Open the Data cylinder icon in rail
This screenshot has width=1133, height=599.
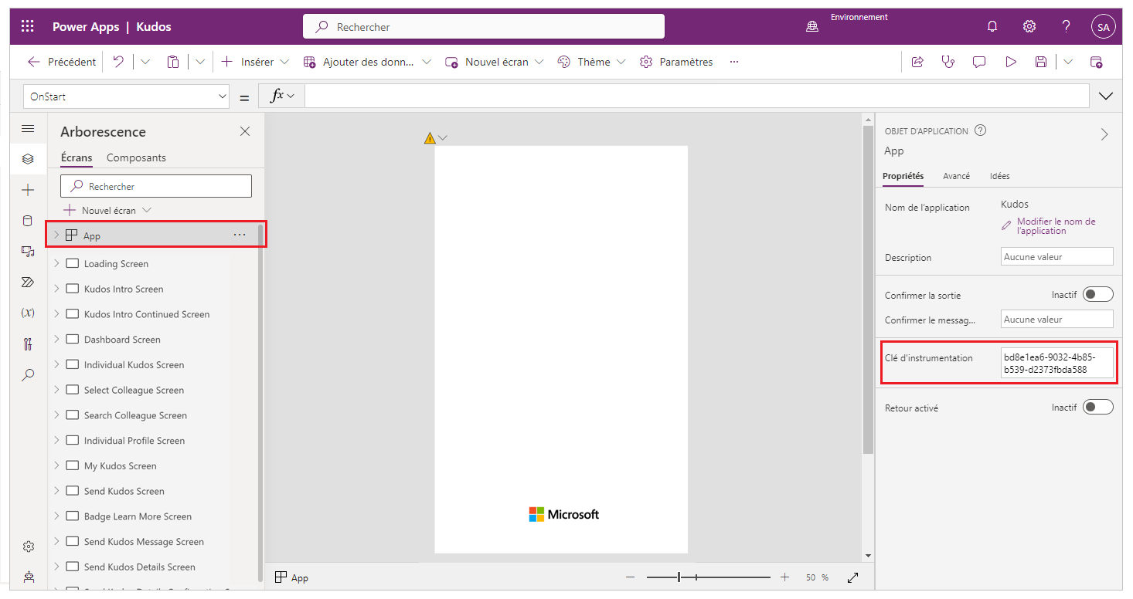coord(28,221)
